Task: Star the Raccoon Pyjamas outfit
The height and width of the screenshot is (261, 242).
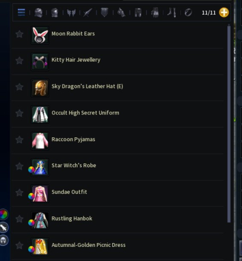Action: [19, 139]
